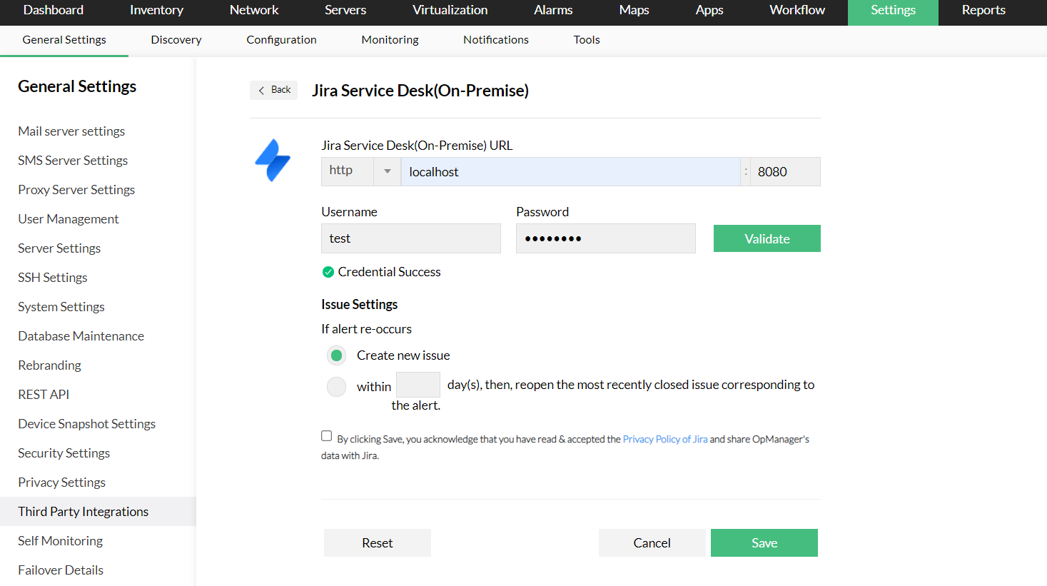Viewport: 1047px width, 586px height.
Task: Select the Create new issue radio button
Action: [x=335, y=355]
